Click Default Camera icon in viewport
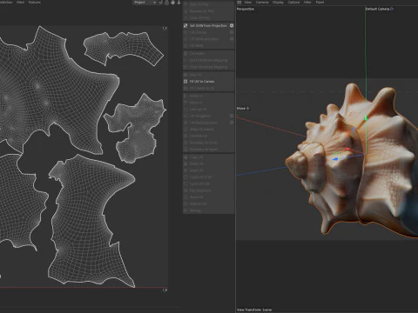The width and height of the screenshot is (418, 313). pyautogui.click(x=392, y=9)
